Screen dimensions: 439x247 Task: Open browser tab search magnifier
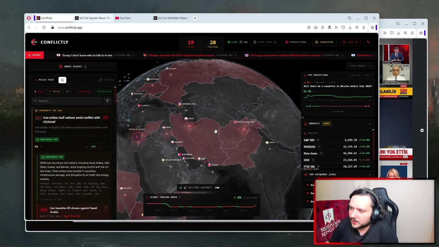point(349,18)
